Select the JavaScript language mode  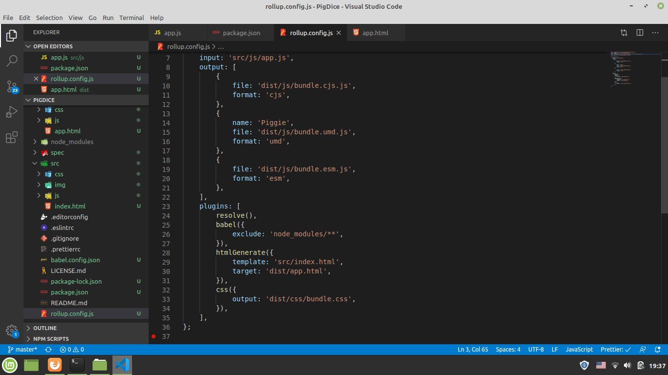tap(579, 350)
